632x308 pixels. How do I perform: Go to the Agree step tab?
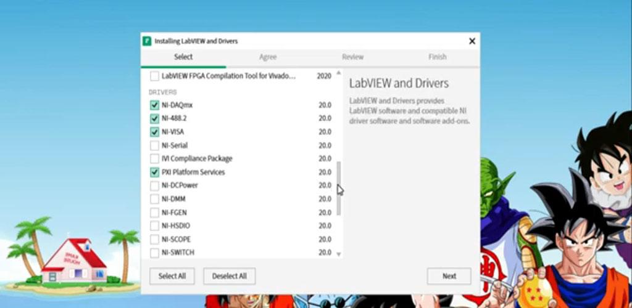coord(268,57)
